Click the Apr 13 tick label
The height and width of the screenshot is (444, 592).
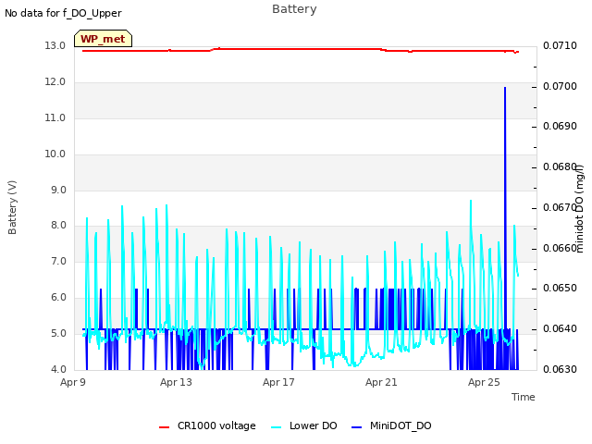pyautogui.click(x=176, y=382)
